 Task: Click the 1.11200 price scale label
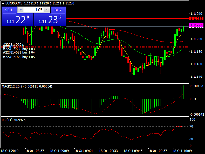[196, 39]
